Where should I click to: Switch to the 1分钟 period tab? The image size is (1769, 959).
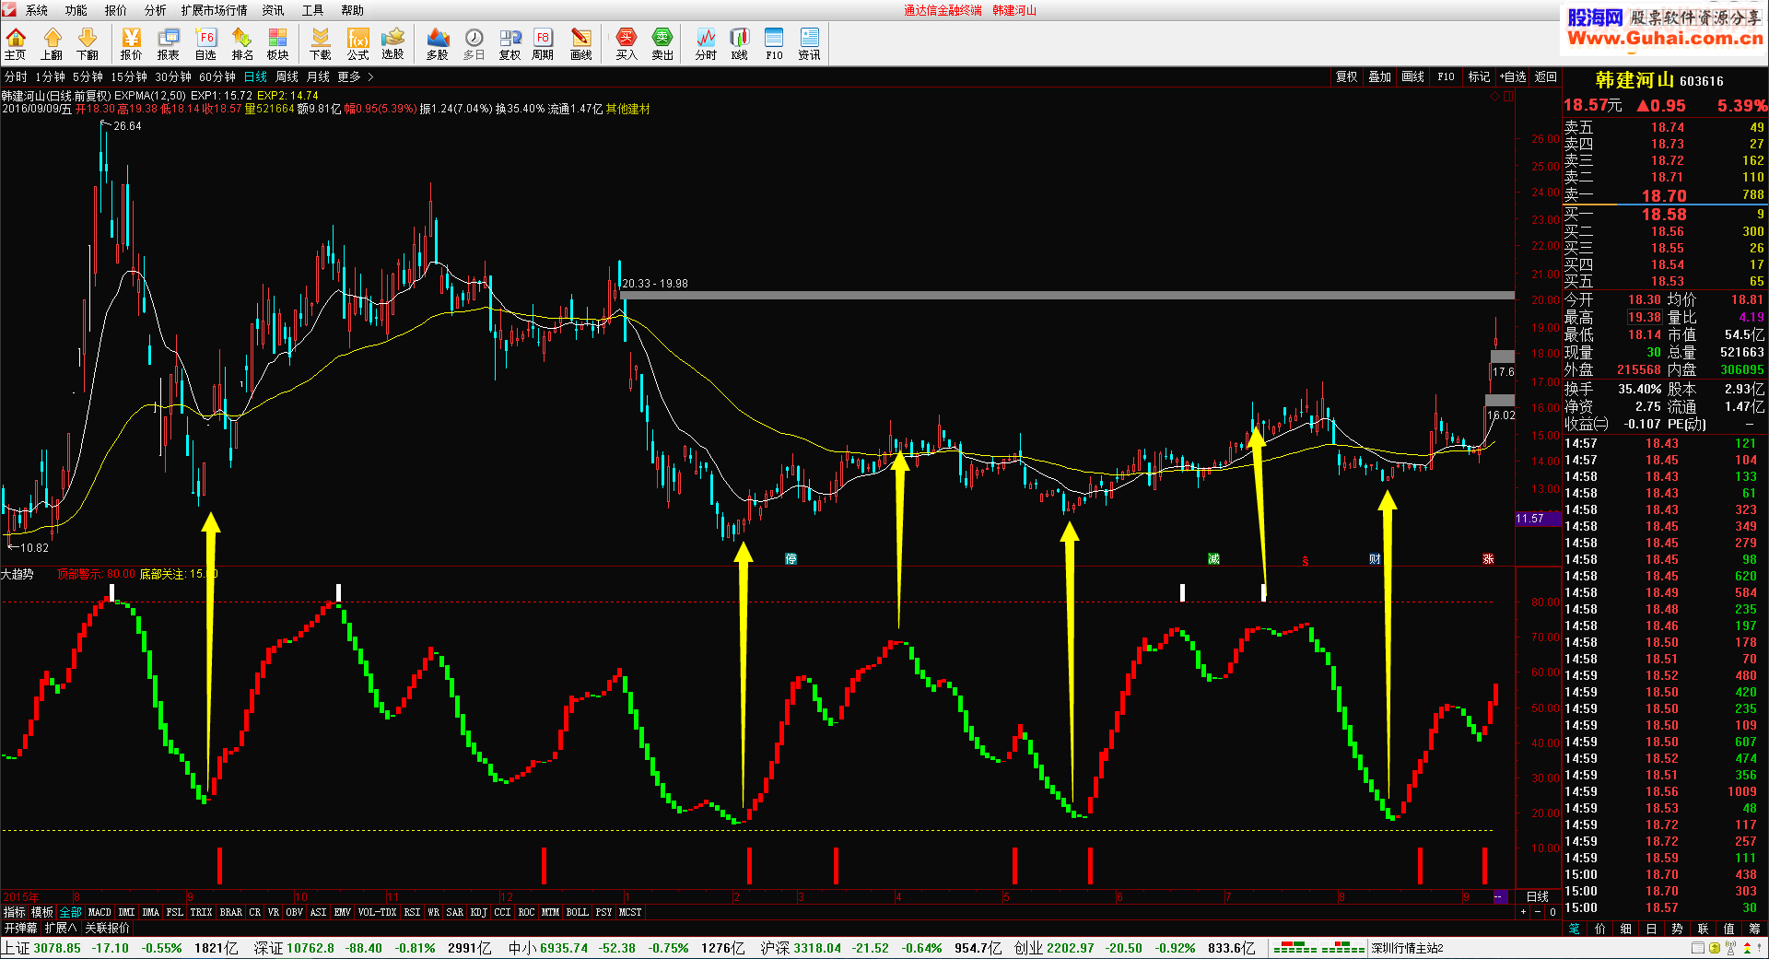[x=51, y=76]
